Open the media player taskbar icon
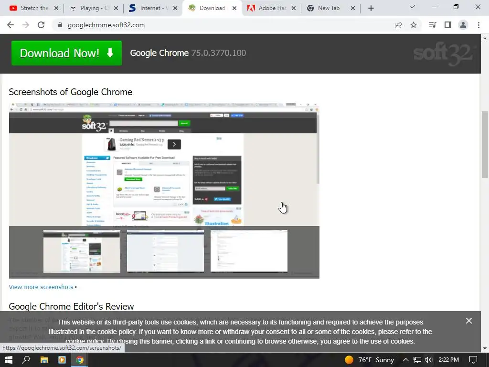Viewport: 489px width, 367px height. 62,360
